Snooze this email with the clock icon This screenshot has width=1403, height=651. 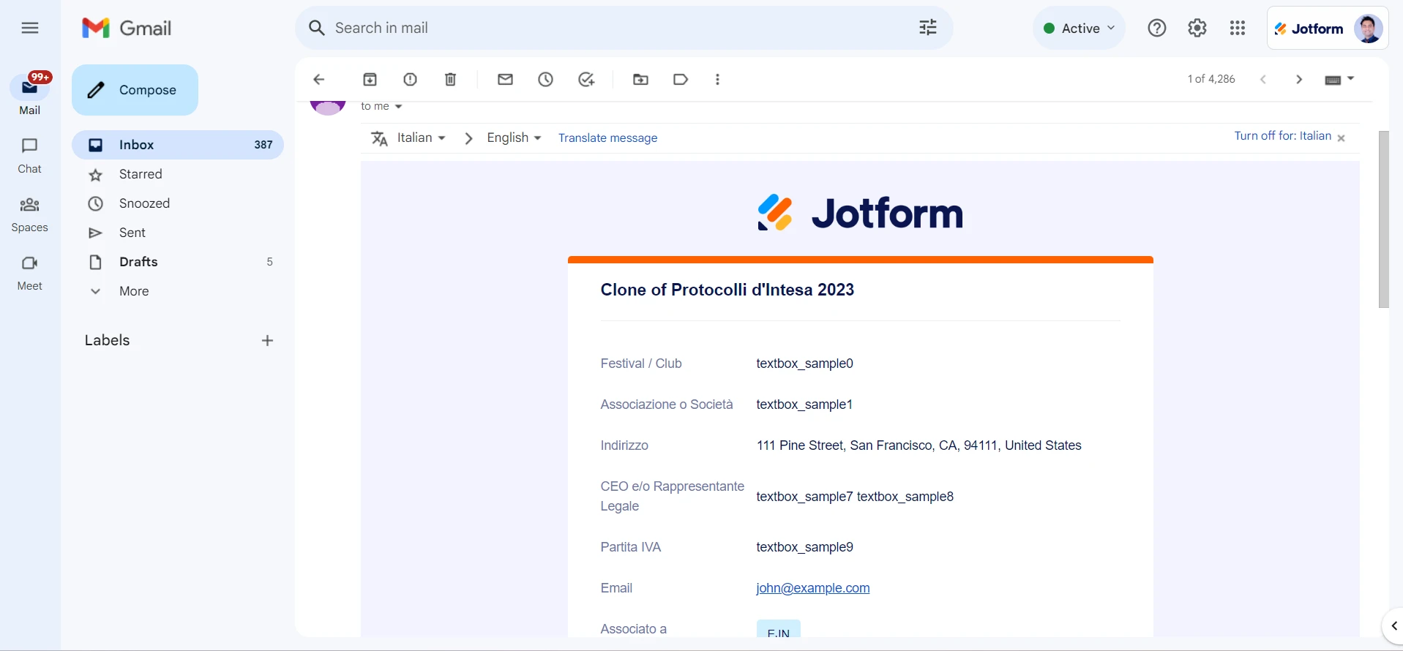[546, 80]
